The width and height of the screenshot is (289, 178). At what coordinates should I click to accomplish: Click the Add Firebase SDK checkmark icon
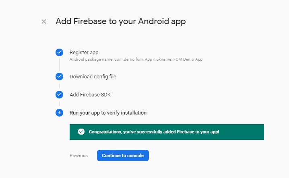59,94
